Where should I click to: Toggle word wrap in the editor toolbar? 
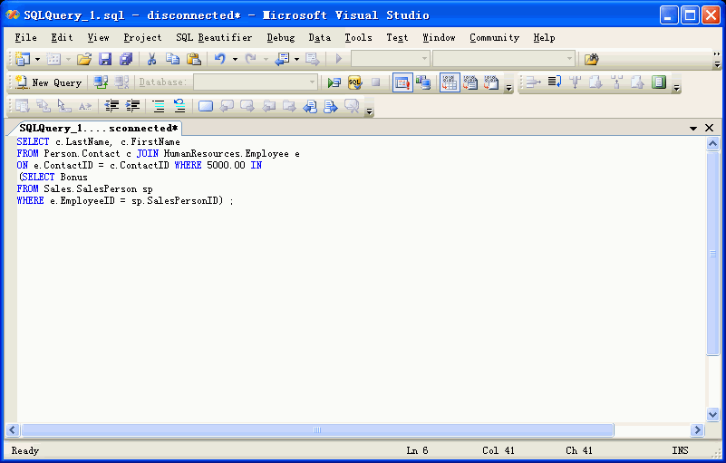[x=554, y=82]
